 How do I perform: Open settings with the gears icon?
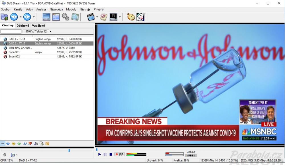[x=66, y=17]
